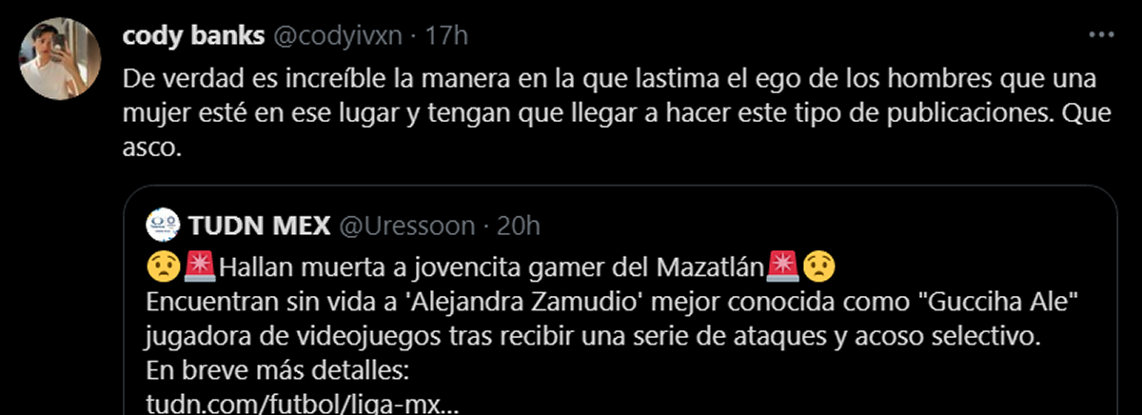Open cody banks' profile photo avatar
This screenshot has height=415, width=1142.
pos(60,58)
